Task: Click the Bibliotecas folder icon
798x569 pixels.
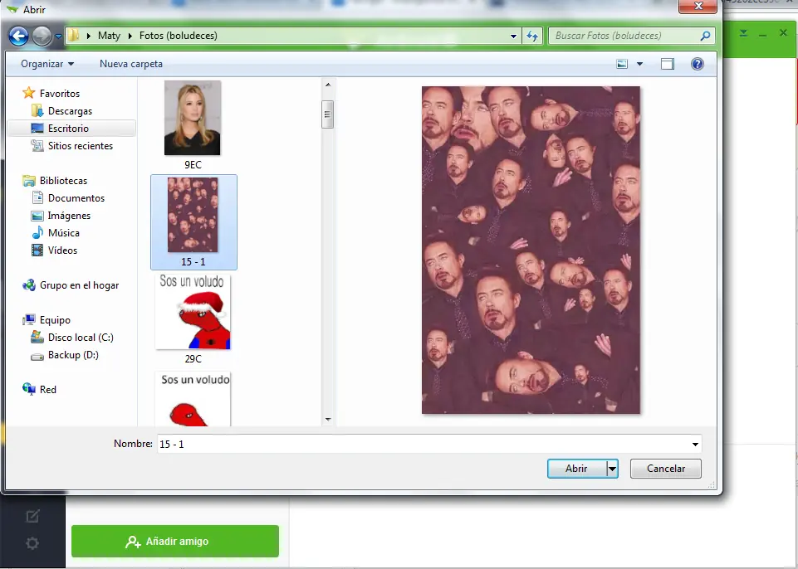Action: tap(29, 181)
